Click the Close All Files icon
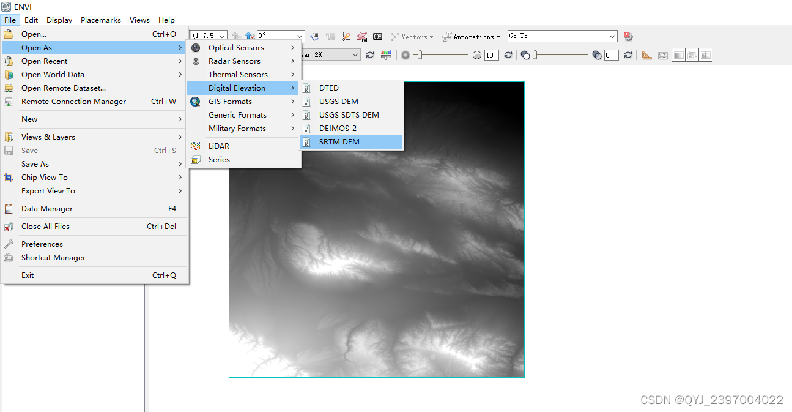Screen dimensions: 792x412 [x=9, y=227]
